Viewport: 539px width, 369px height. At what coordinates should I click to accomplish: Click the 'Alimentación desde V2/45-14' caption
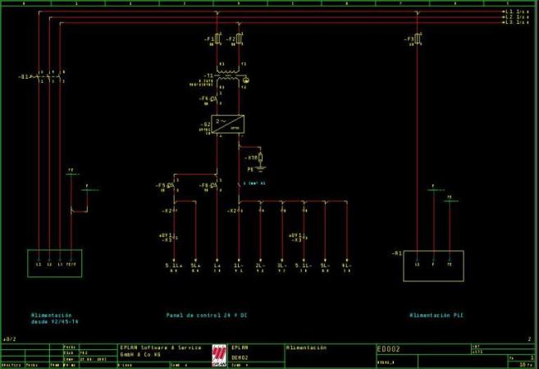point(55,318)
